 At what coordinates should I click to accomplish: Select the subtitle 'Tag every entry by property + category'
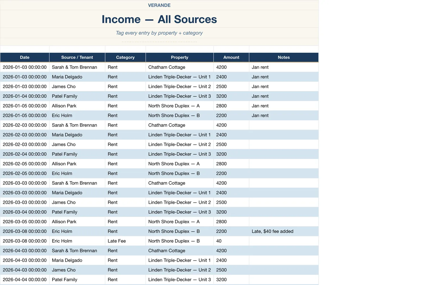[159, 33]
